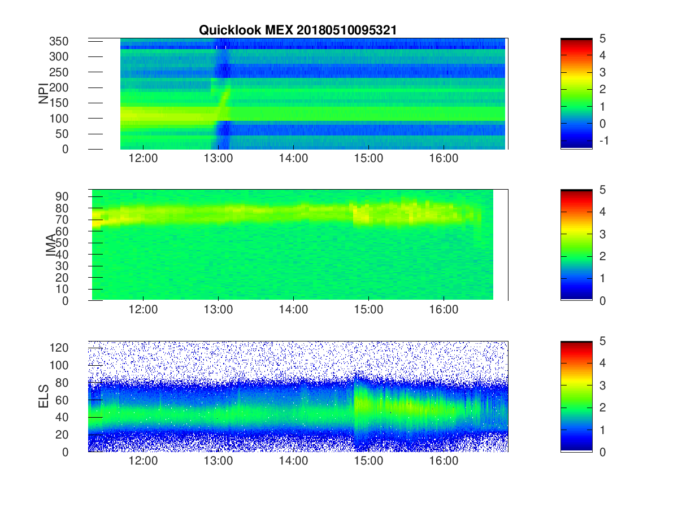Click the 16:00 label under NPI panel
Image resolution: width=678 pixels, height=508 pixels.
click(x=444, y=159)
